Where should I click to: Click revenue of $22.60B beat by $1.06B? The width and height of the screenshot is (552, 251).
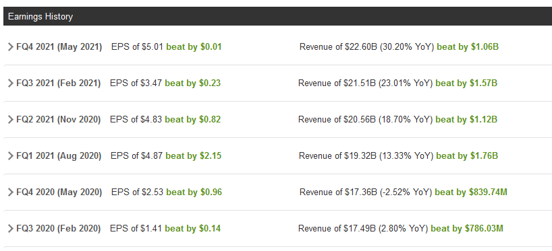(x=399, y=47)
